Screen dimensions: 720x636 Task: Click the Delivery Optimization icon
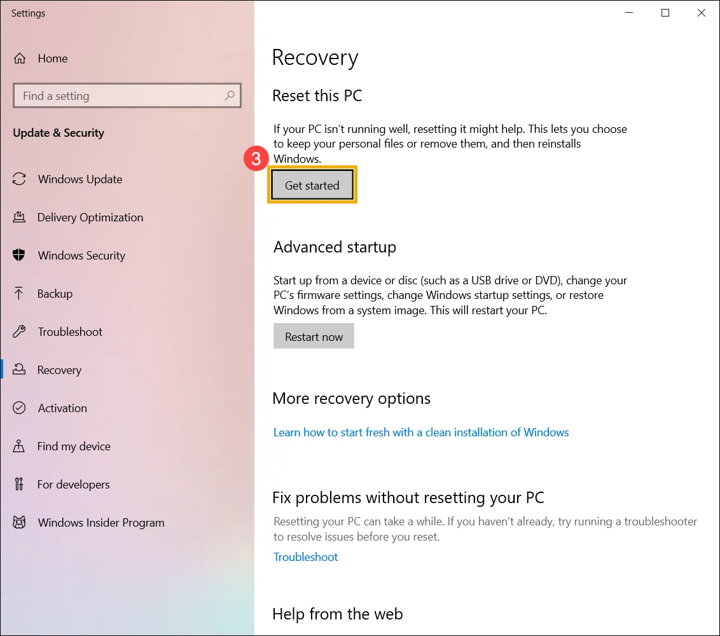pyautogui.click(x=20, y=217)
